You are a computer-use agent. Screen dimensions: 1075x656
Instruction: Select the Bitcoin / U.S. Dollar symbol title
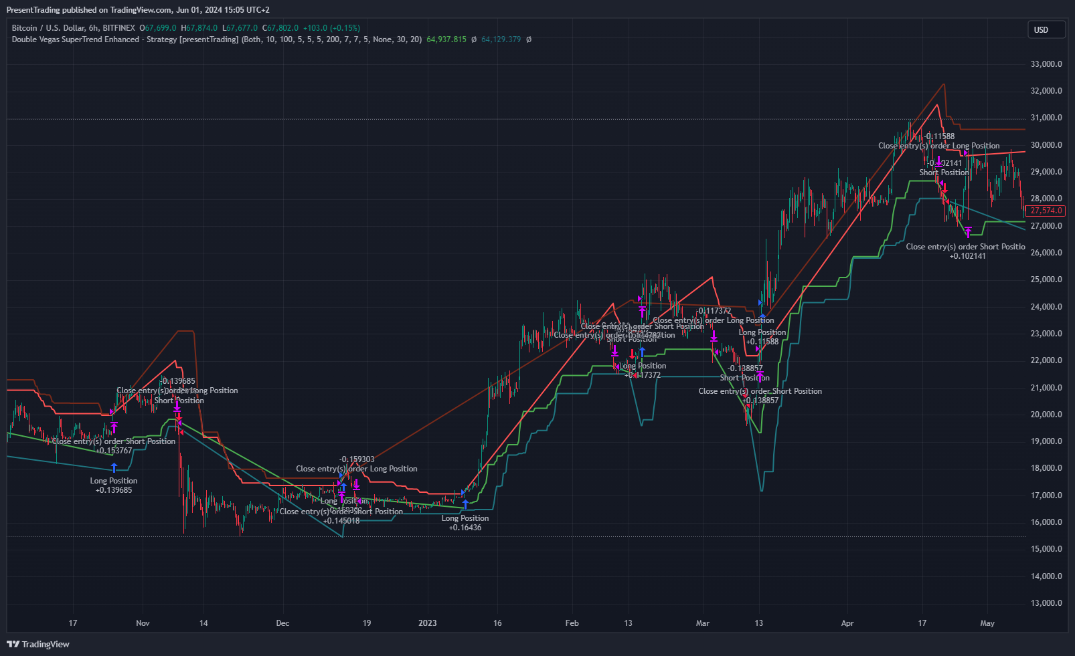coord(74,28)
